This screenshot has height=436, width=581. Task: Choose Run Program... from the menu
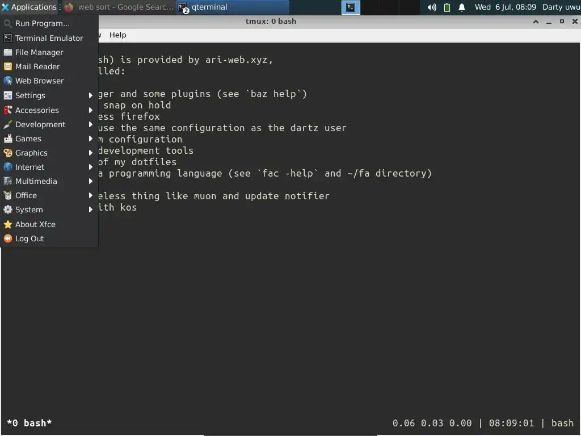tap(49, 24)
